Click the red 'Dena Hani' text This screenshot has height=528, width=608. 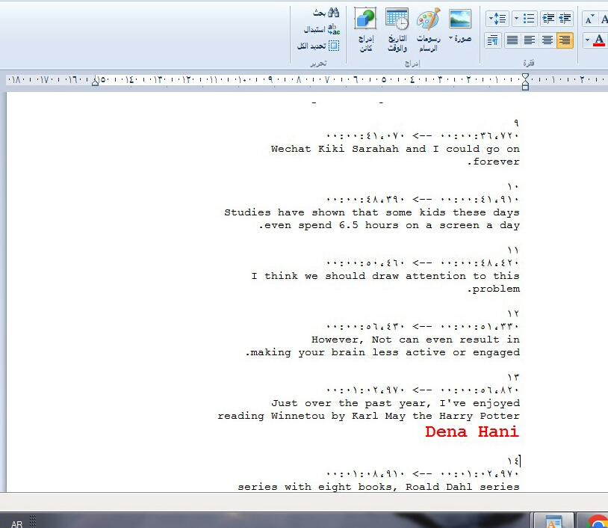pos(472,432)
